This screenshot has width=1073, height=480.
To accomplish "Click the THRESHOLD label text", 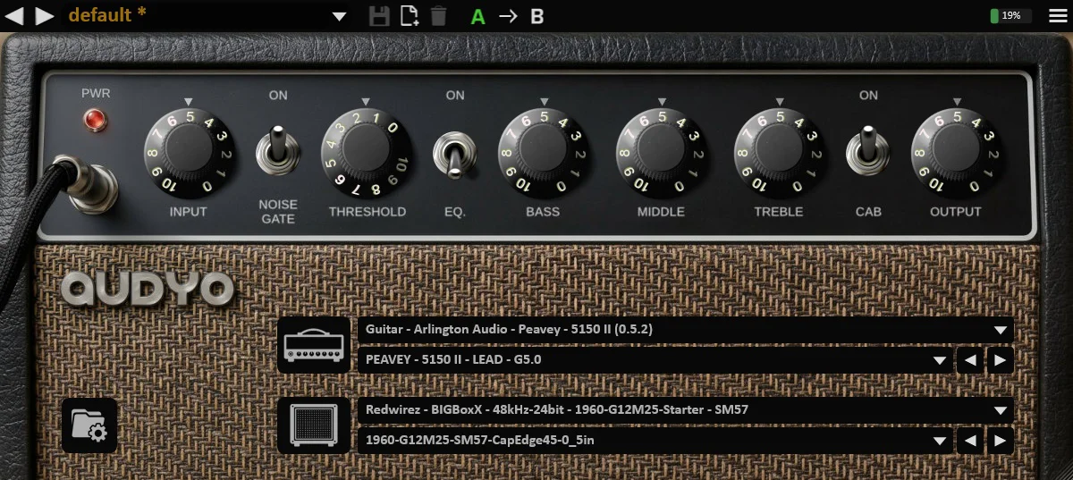I will coord(367,212).
